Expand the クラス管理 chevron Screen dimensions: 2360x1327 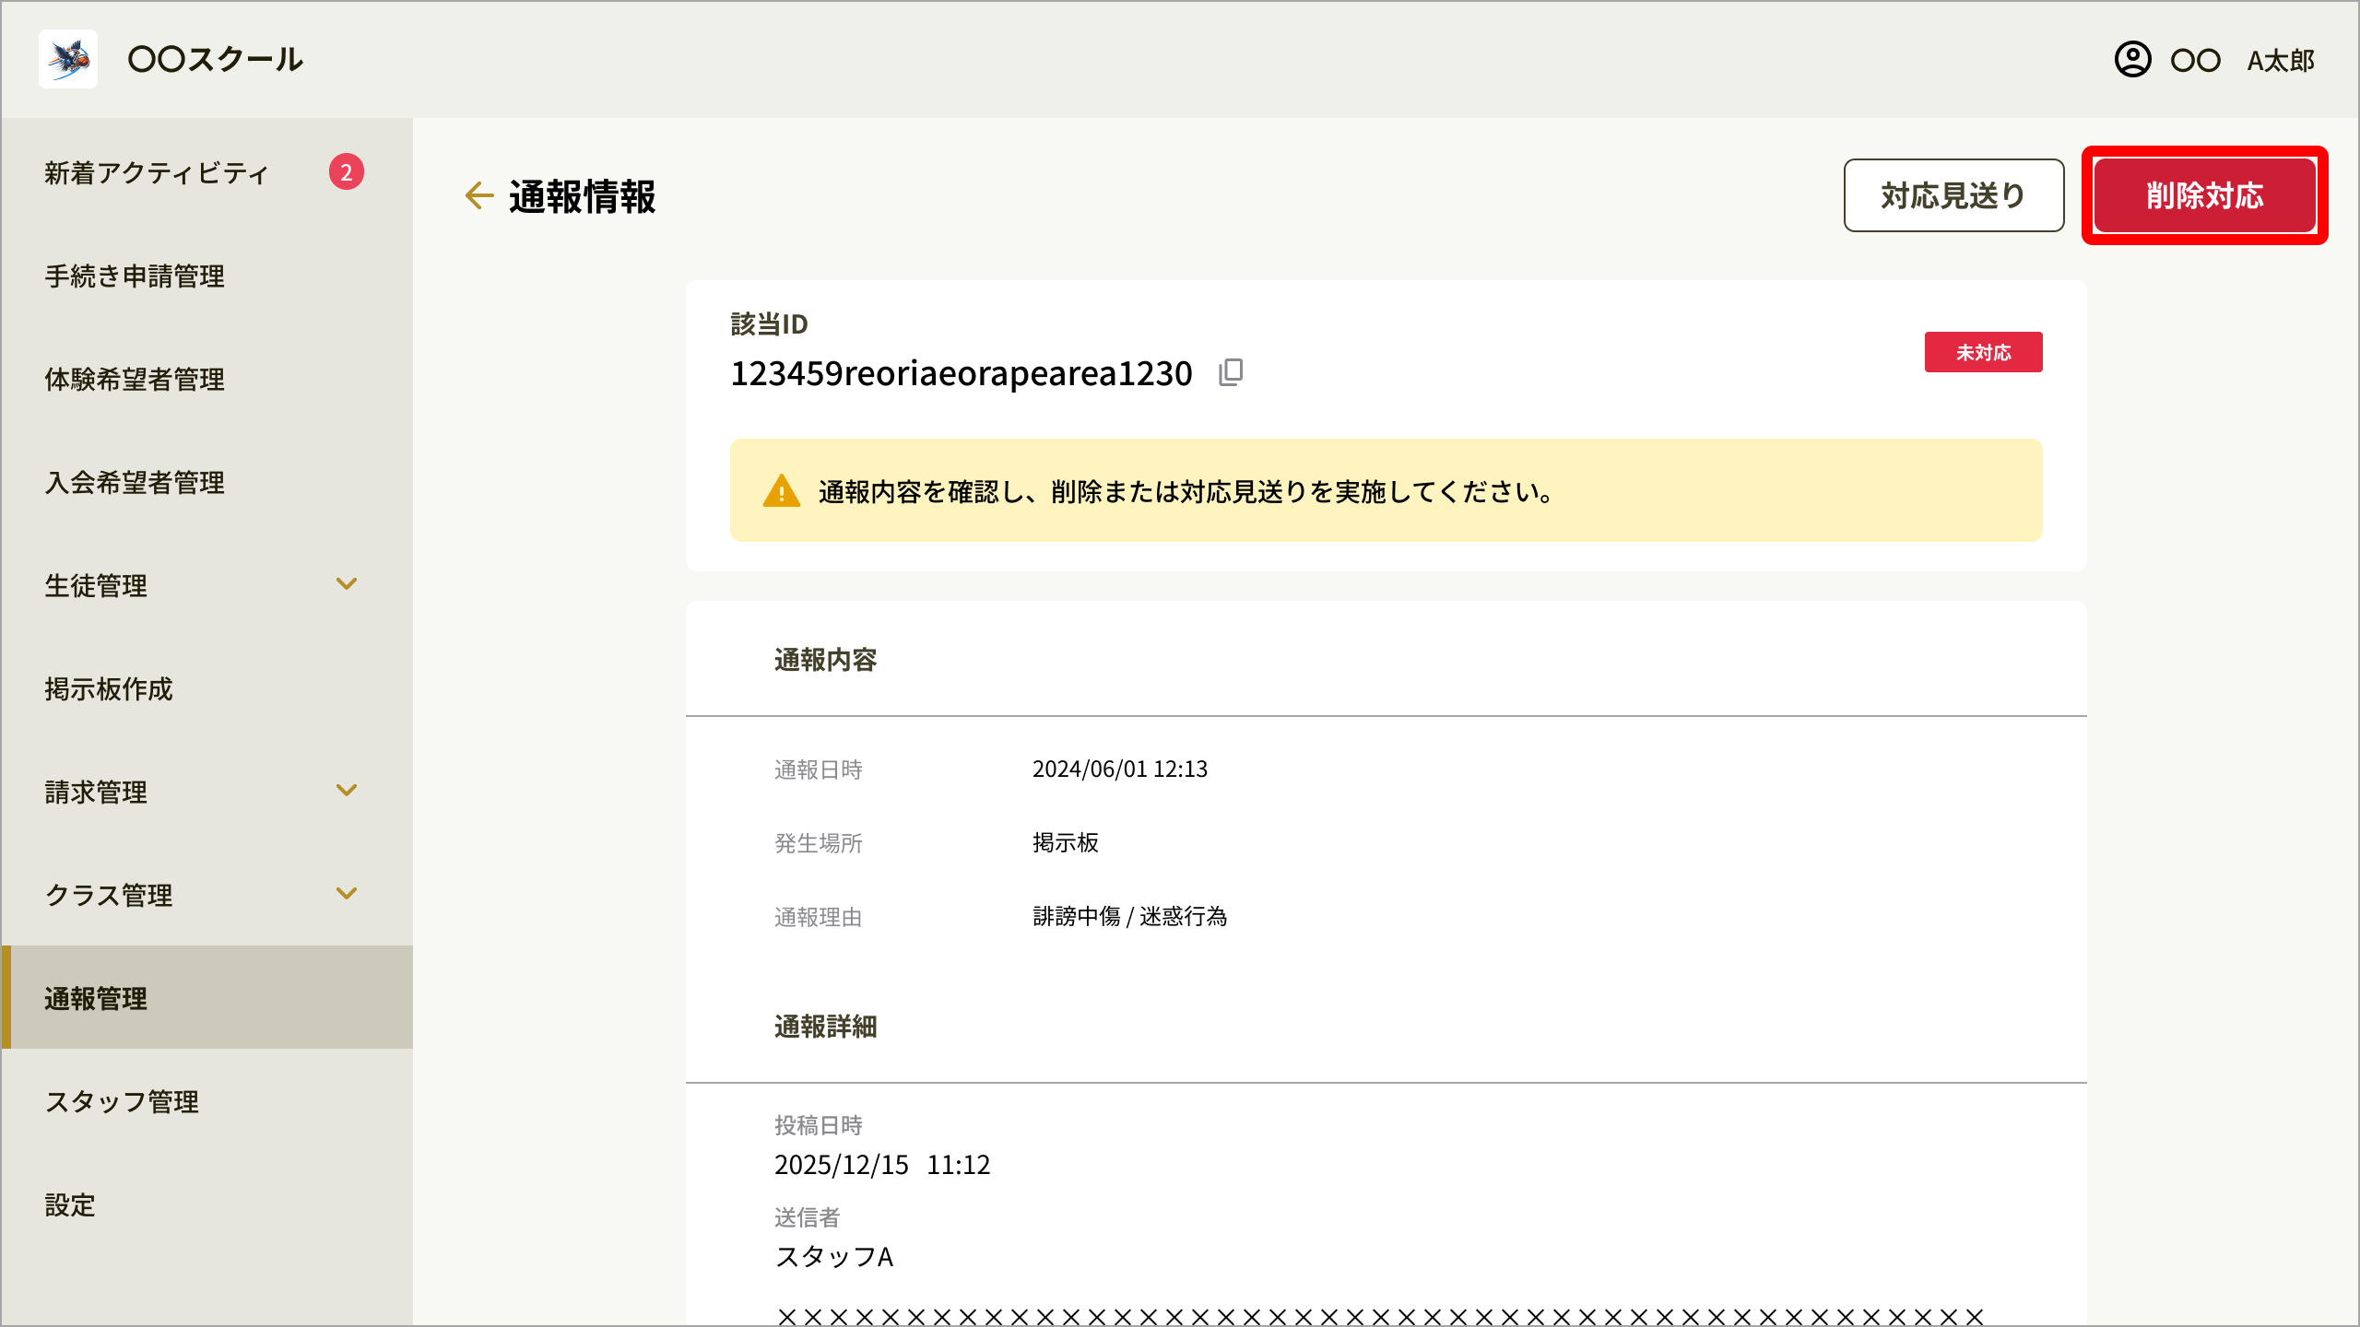point(347,894)
